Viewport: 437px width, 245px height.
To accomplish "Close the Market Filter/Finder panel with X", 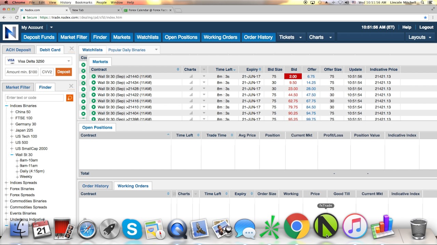I will (x=71, y=86).
